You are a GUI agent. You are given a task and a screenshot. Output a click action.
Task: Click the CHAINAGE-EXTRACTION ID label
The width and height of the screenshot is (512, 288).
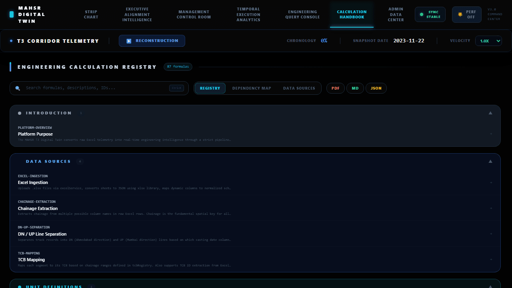coord(37,202)
